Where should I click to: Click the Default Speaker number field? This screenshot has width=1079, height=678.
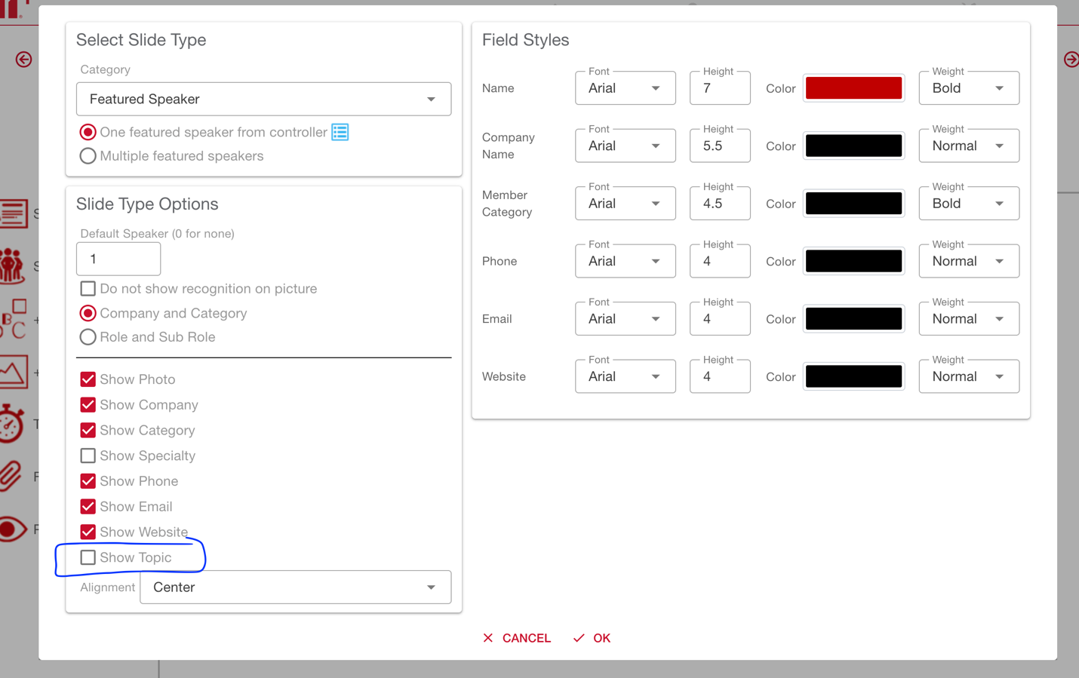pos(118,259)
